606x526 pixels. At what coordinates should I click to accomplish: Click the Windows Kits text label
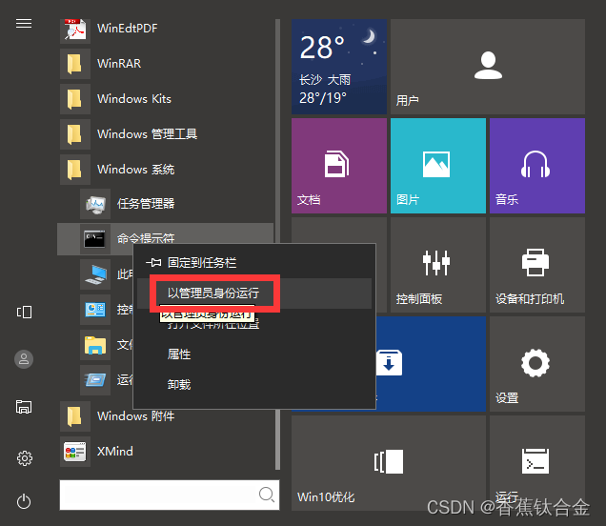134,99
